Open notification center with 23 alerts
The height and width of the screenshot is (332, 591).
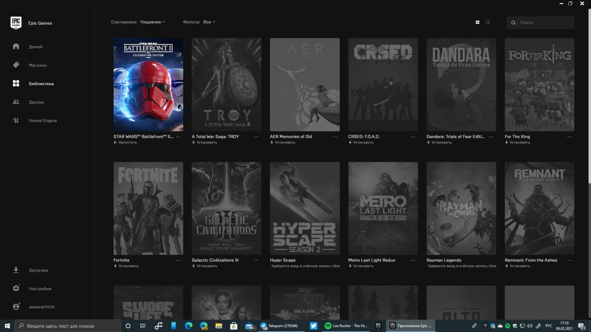click(x=583, y=326)
